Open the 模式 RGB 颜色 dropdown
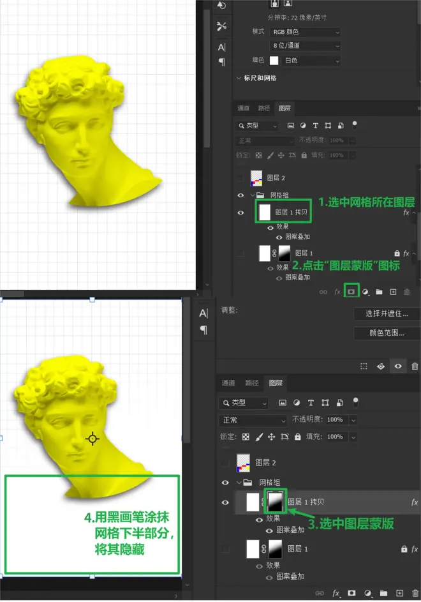The height and width of the screenshot is (602, 421). (x=305, y=33)
